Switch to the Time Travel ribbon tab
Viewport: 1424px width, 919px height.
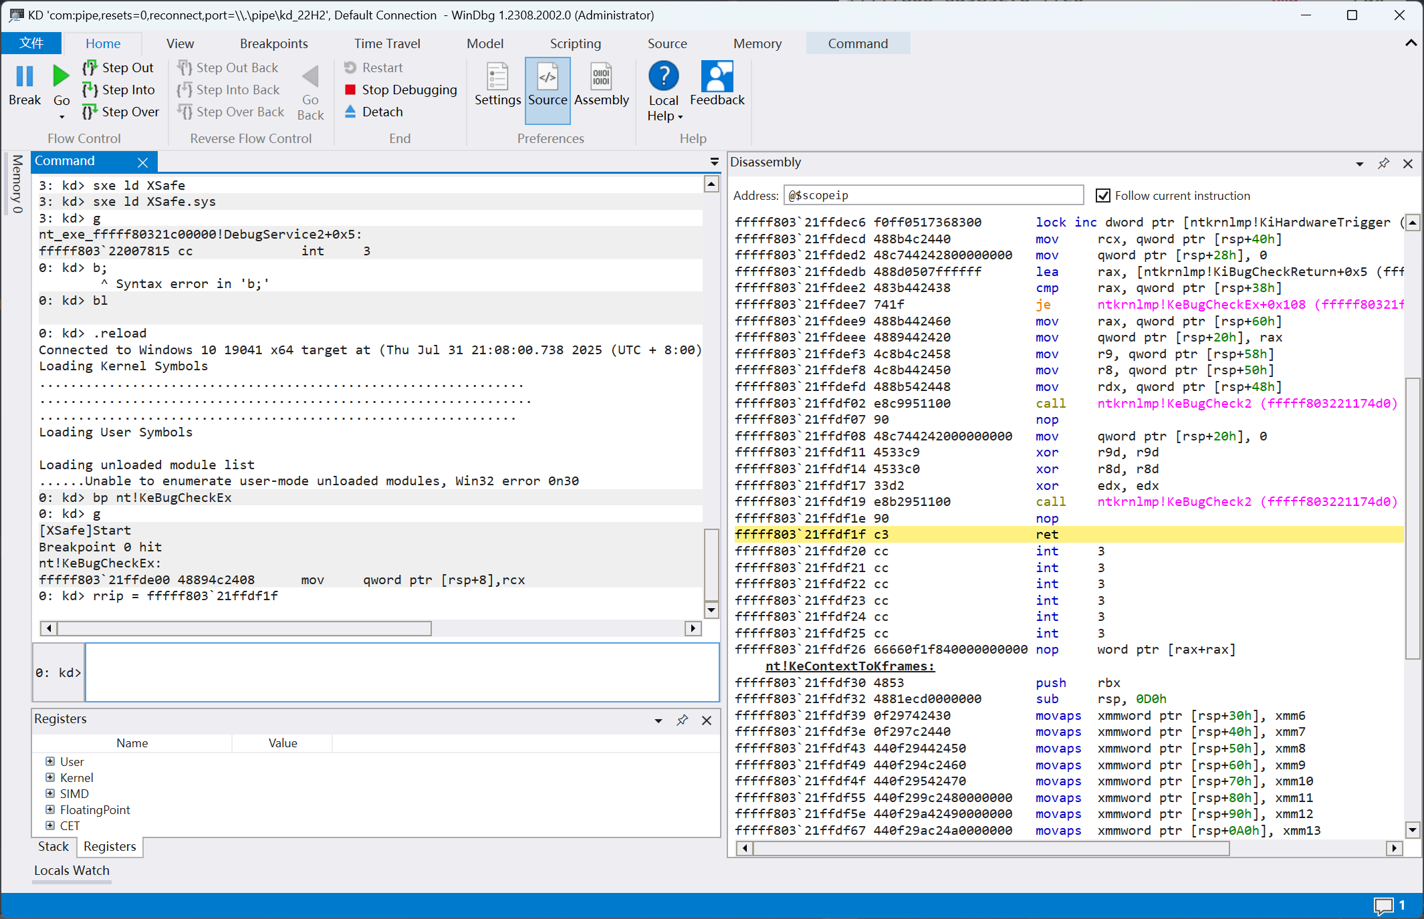click(x=387, y=43)
